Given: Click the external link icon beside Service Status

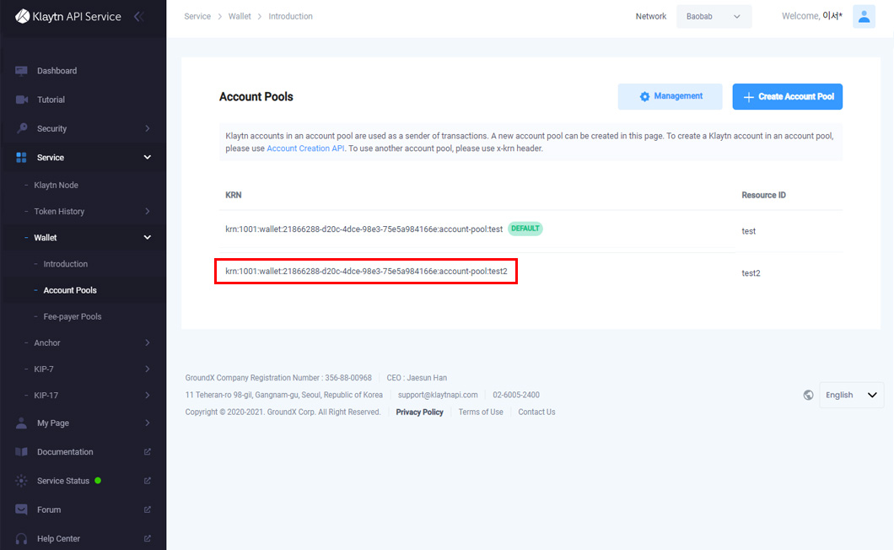Looking at the screenshot, I should (x=147, y=481).
